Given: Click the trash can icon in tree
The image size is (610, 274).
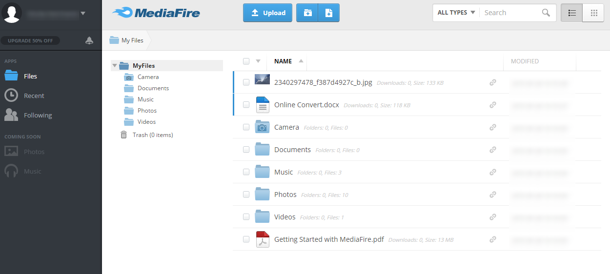Looking at the screenshot, I should pos(124,135).
